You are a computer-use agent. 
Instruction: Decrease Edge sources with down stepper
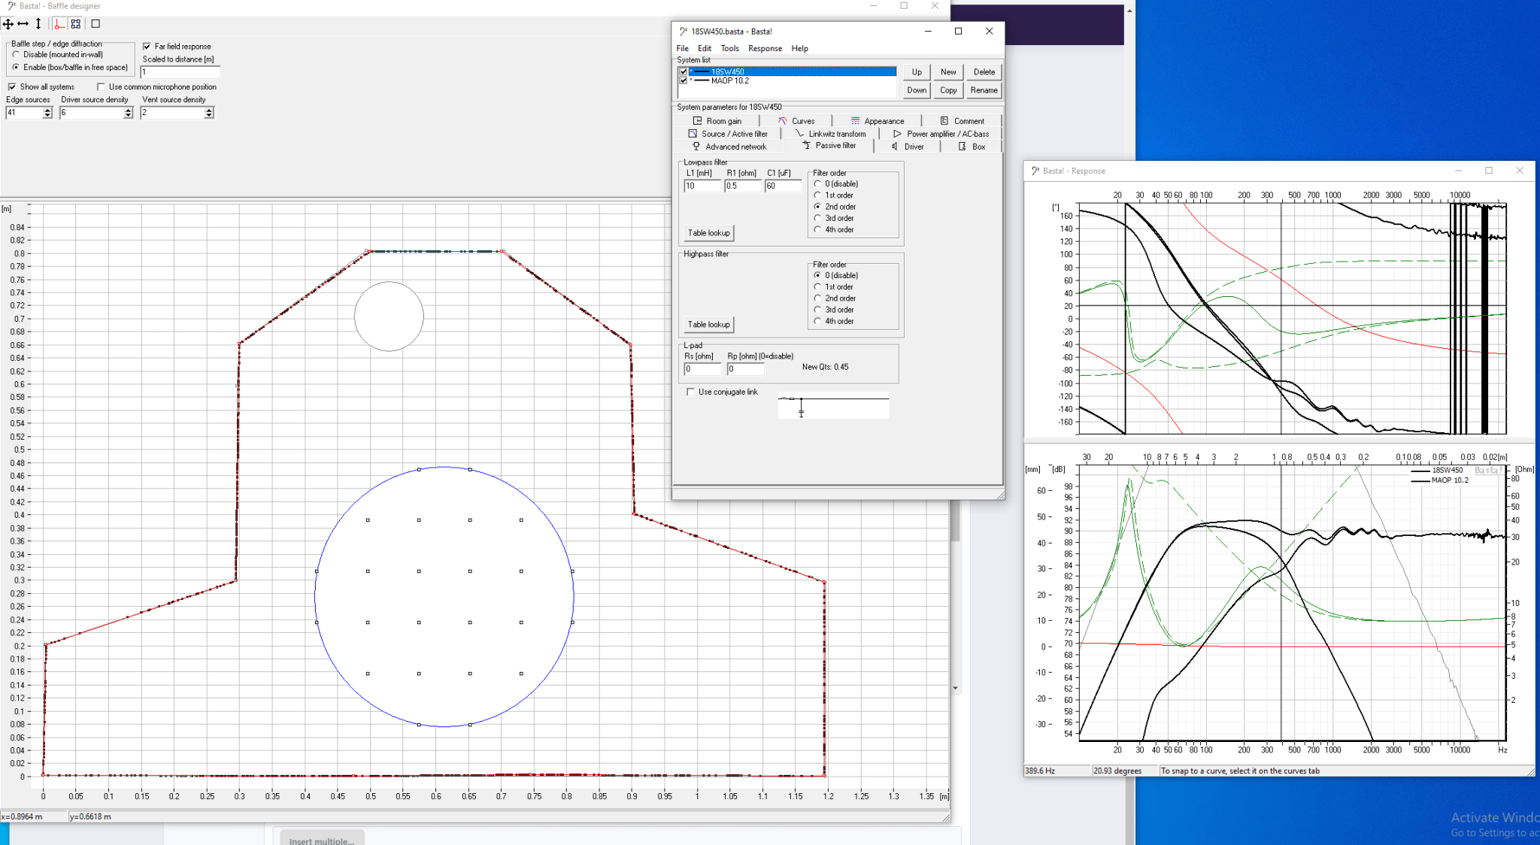tap(47, 116)
